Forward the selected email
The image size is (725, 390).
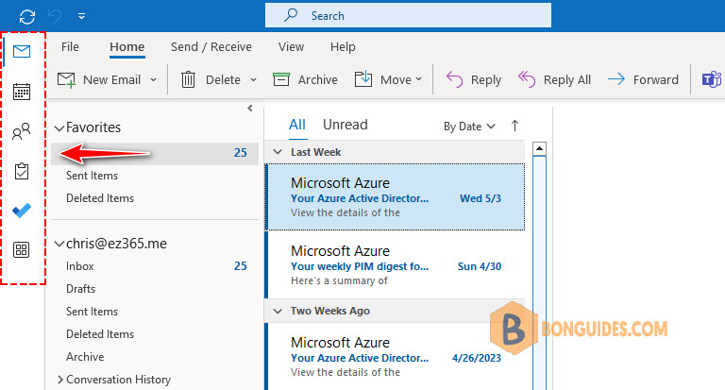point(643,79)
